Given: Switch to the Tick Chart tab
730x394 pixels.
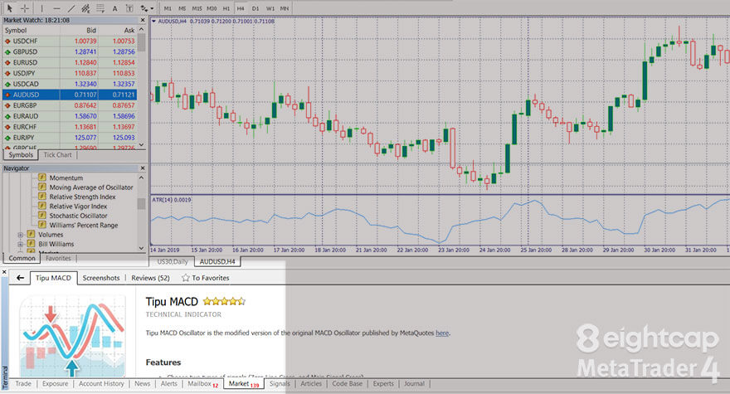Looking at the screenshot, I should coord(58,154).
